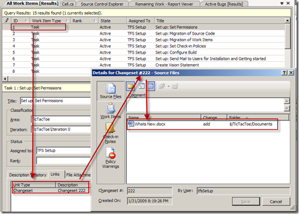Click the Assigned to field showing TFS Setup
The height and width of the screenshot is (214, 299).
[64, 151]
